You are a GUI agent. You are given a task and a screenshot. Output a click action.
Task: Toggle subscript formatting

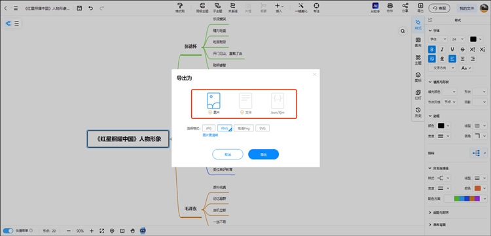[x=482, y=49]
